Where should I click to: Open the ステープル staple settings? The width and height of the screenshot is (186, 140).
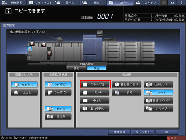point(95,84)
